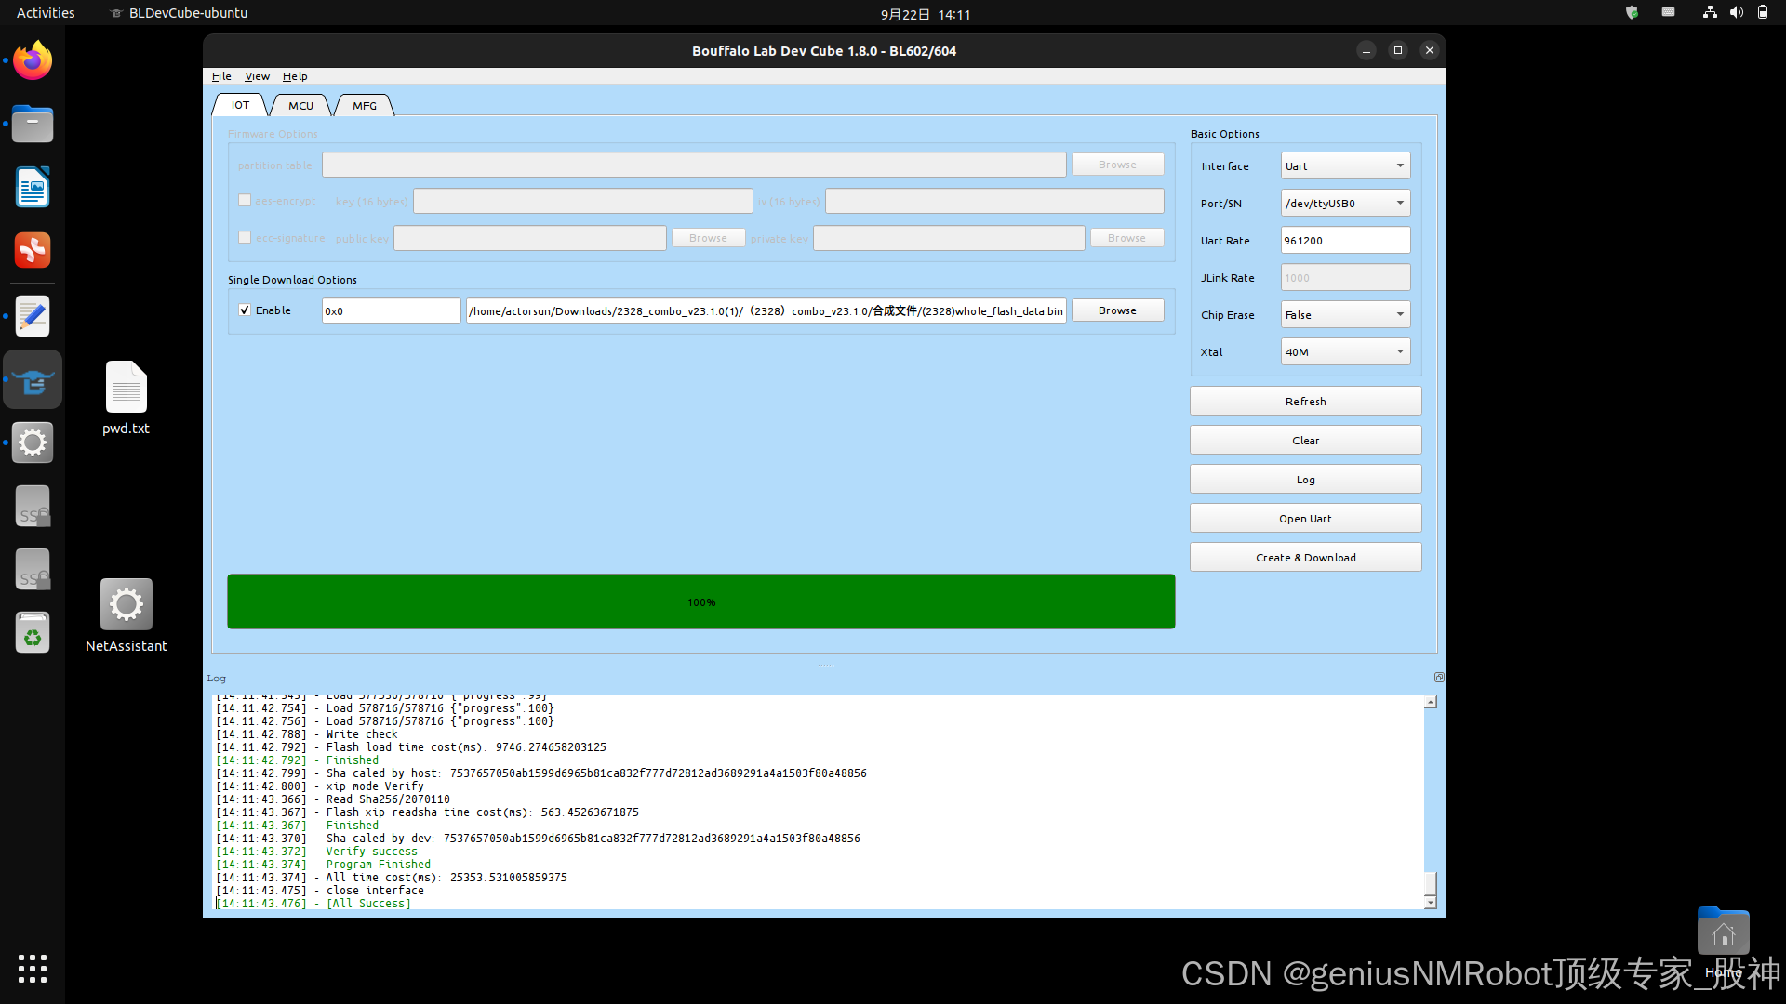Click the "[All Success]" log line
This screenshot has height=1004, width=1786.
tap(368, 904)
